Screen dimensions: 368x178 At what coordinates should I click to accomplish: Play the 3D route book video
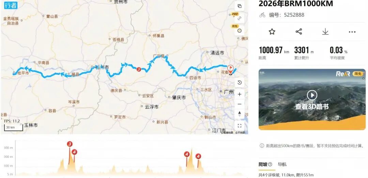tap(312, 95)
